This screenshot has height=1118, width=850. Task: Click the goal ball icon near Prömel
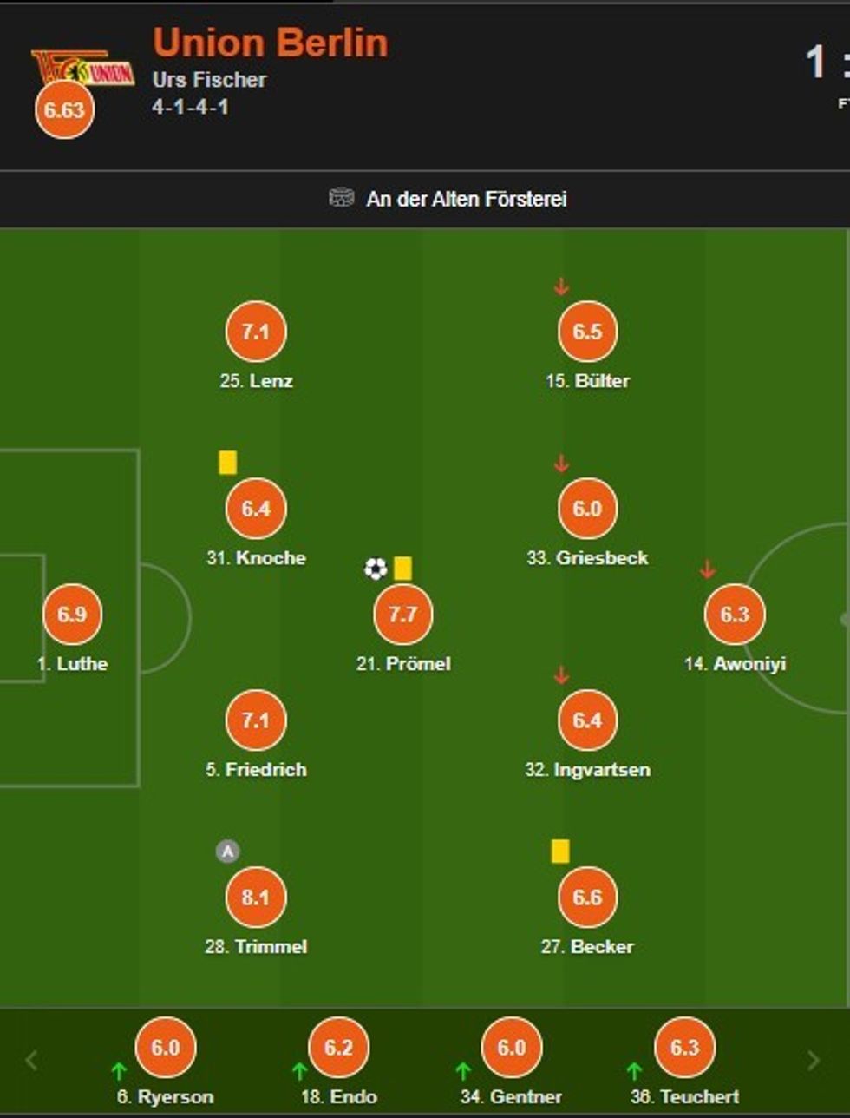(376, 569)
